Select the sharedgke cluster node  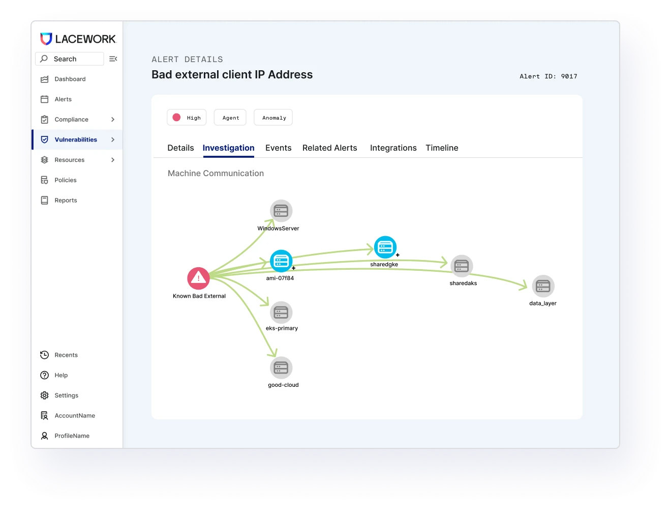click(x=385, y=247)
